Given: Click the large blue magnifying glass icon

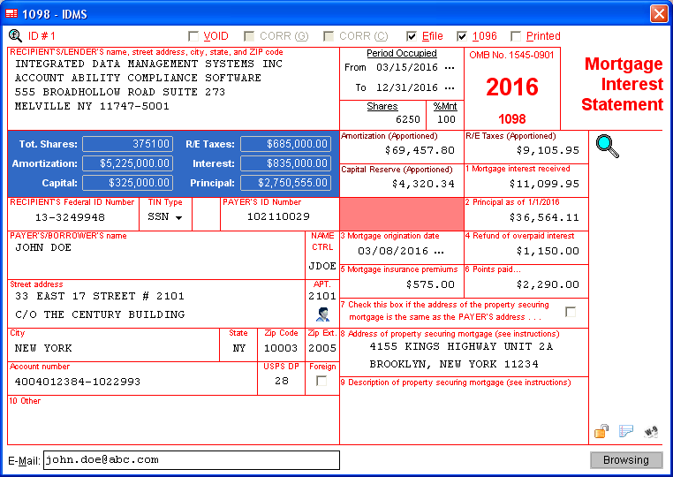Looking at the screenshot, I should click(607, 146).
